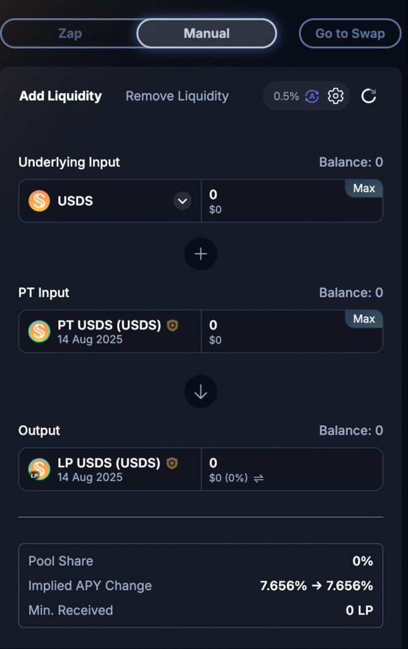Click Max on Underlying Input
The width and height of the screenshot is (408, 649).
point(364,188)
